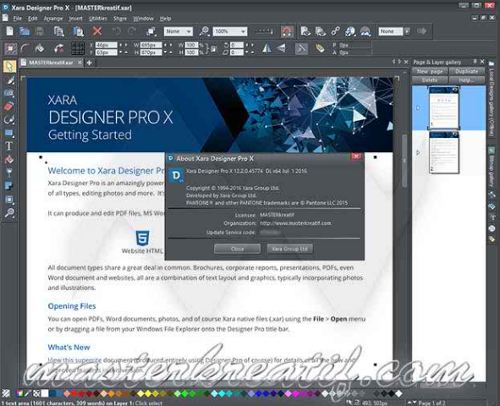This screenshot has height=406, width=500.
Task: Flip horizontally using the flip icon
Action: (x=266, y=48)
